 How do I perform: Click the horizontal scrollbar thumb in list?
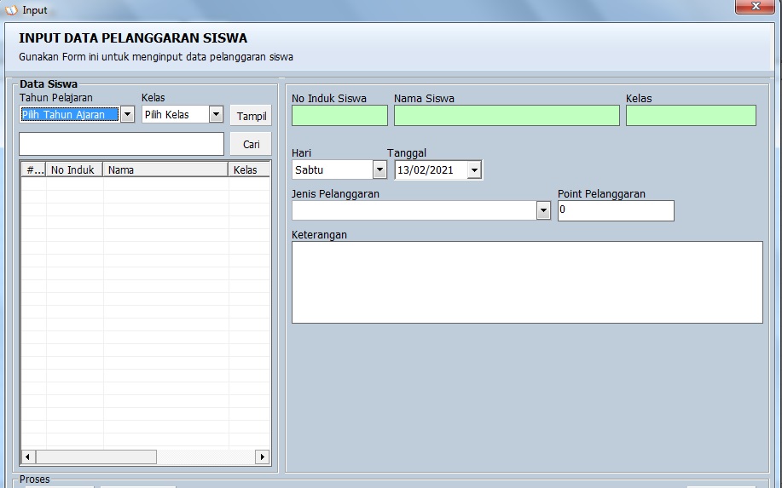(96, 457)
